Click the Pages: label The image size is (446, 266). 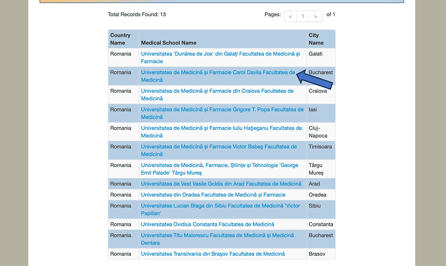click(273, 14)
